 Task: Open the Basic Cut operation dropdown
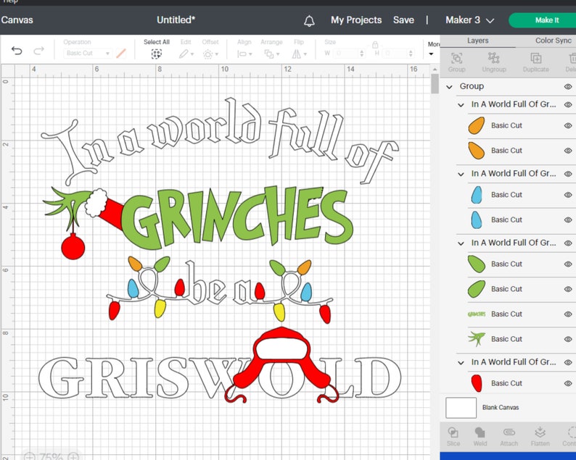88,53
